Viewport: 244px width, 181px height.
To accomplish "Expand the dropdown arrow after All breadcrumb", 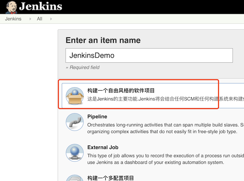I will pyautogui.click(x=51, y=19).
